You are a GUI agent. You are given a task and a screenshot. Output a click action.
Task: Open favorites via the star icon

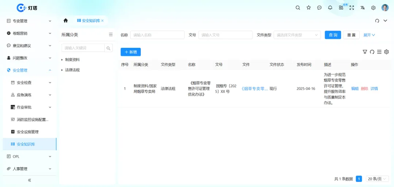(x=309, y=8)
